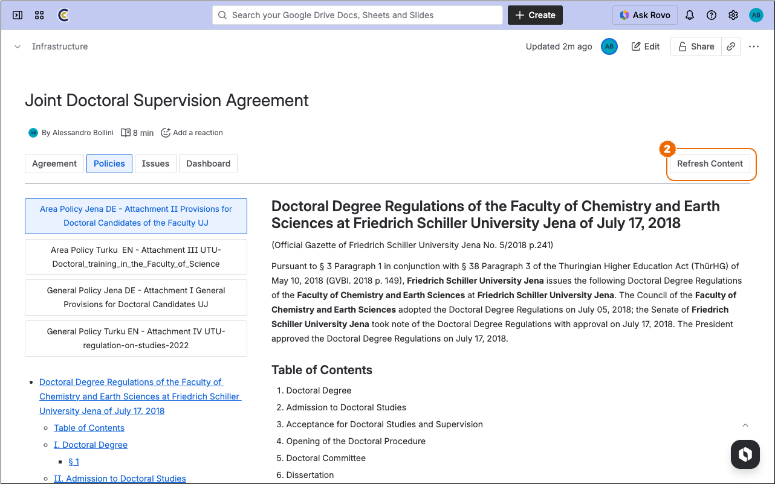Open the more actions ellipsis menu

pyautogui.click(x=754, y=46)
